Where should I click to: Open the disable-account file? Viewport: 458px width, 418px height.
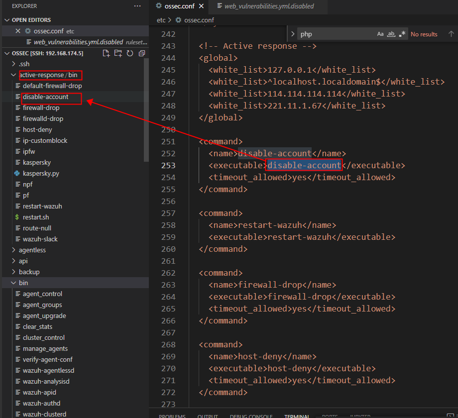click(x=75, y=97)
